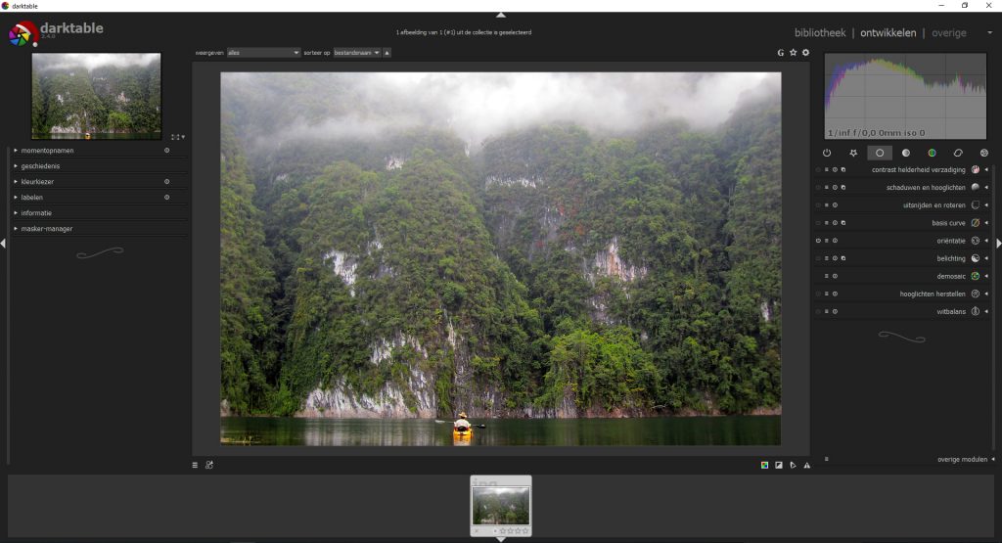
Task: Toggle hooglichten herstellen power switch
Action: point(818,294)
